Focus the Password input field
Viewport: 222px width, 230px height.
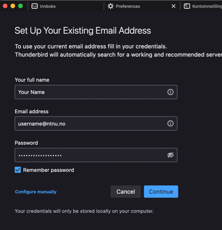pos(96,155)
